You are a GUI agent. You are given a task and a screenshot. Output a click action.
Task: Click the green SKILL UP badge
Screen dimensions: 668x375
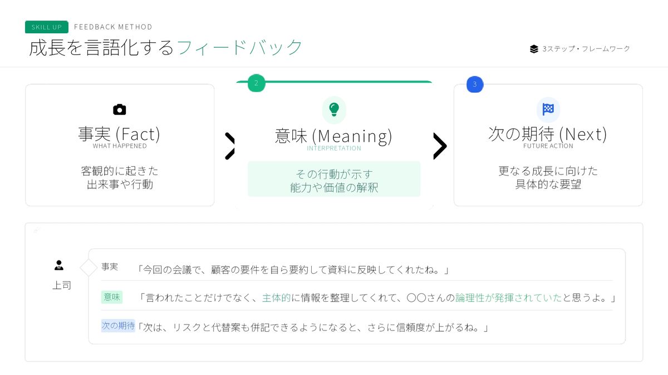tap(46, 27)
